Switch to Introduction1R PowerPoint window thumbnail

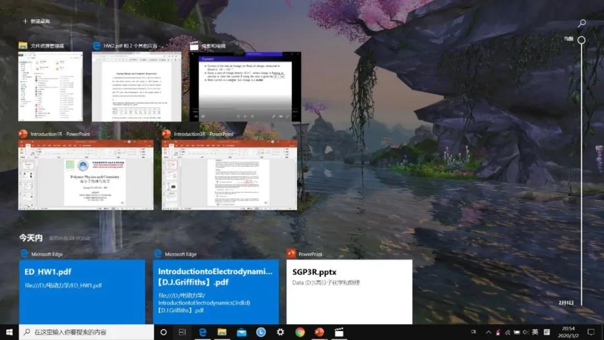pyautogui.click(x=86, y=175)
